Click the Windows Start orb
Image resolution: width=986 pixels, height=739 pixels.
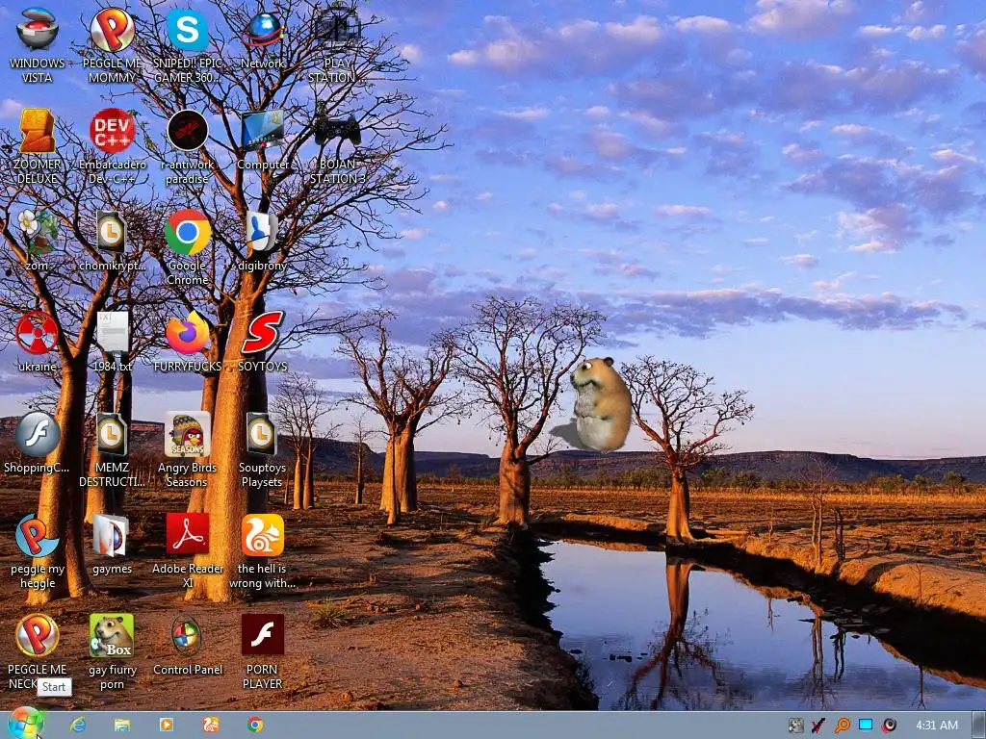point(26,725)
